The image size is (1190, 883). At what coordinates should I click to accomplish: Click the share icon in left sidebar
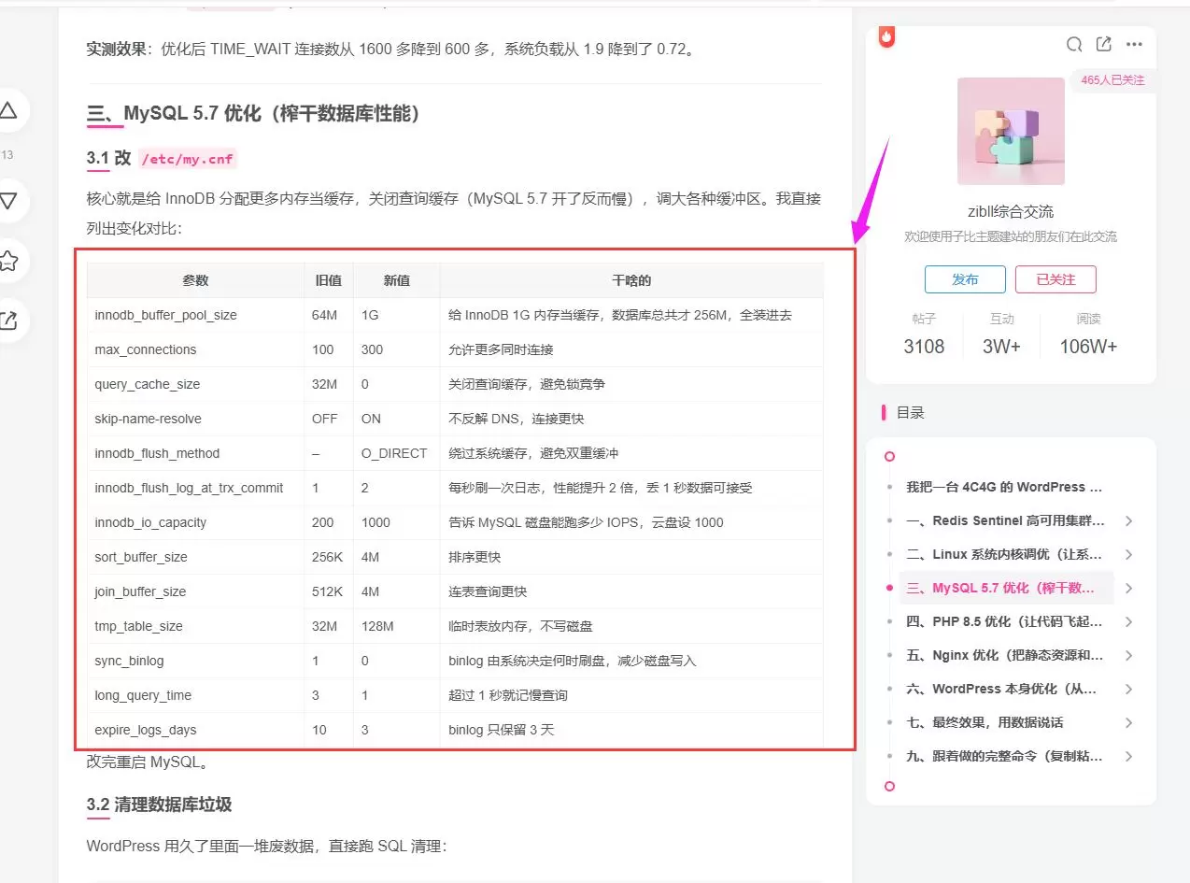coord(7,321)
